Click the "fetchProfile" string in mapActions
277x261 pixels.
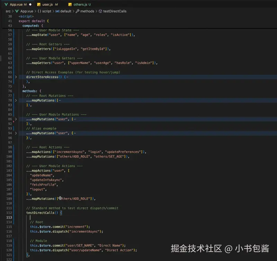coord(43,185)
